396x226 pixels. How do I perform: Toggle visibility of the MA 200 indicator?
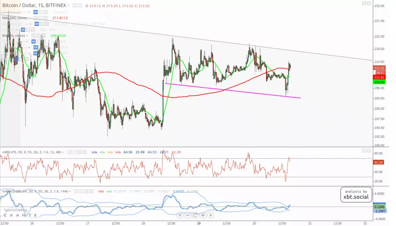click(36, 17)
